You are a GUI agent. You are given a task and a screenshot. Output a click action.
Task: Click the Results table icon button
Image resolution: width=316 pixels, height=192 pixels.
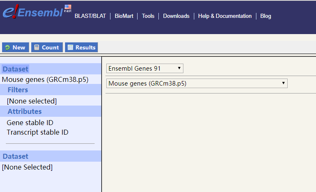click(x=81, y=47)
